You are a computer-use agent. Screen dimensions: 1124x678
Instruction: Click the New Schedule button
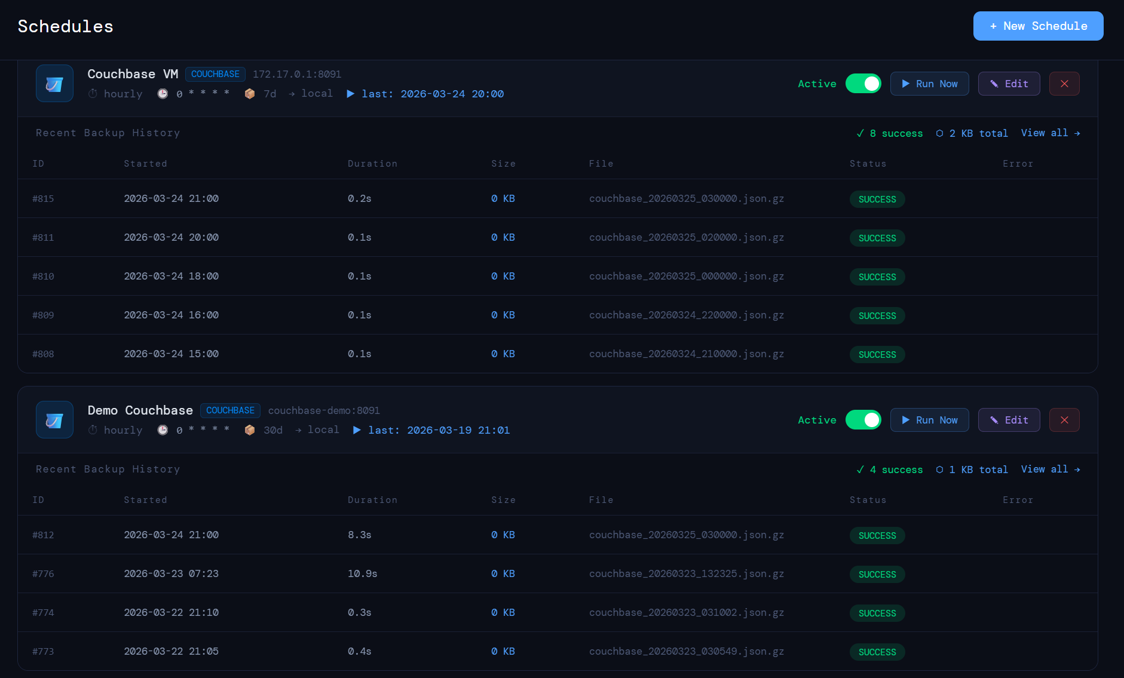pyautogui.click(x=1038, y=26)
